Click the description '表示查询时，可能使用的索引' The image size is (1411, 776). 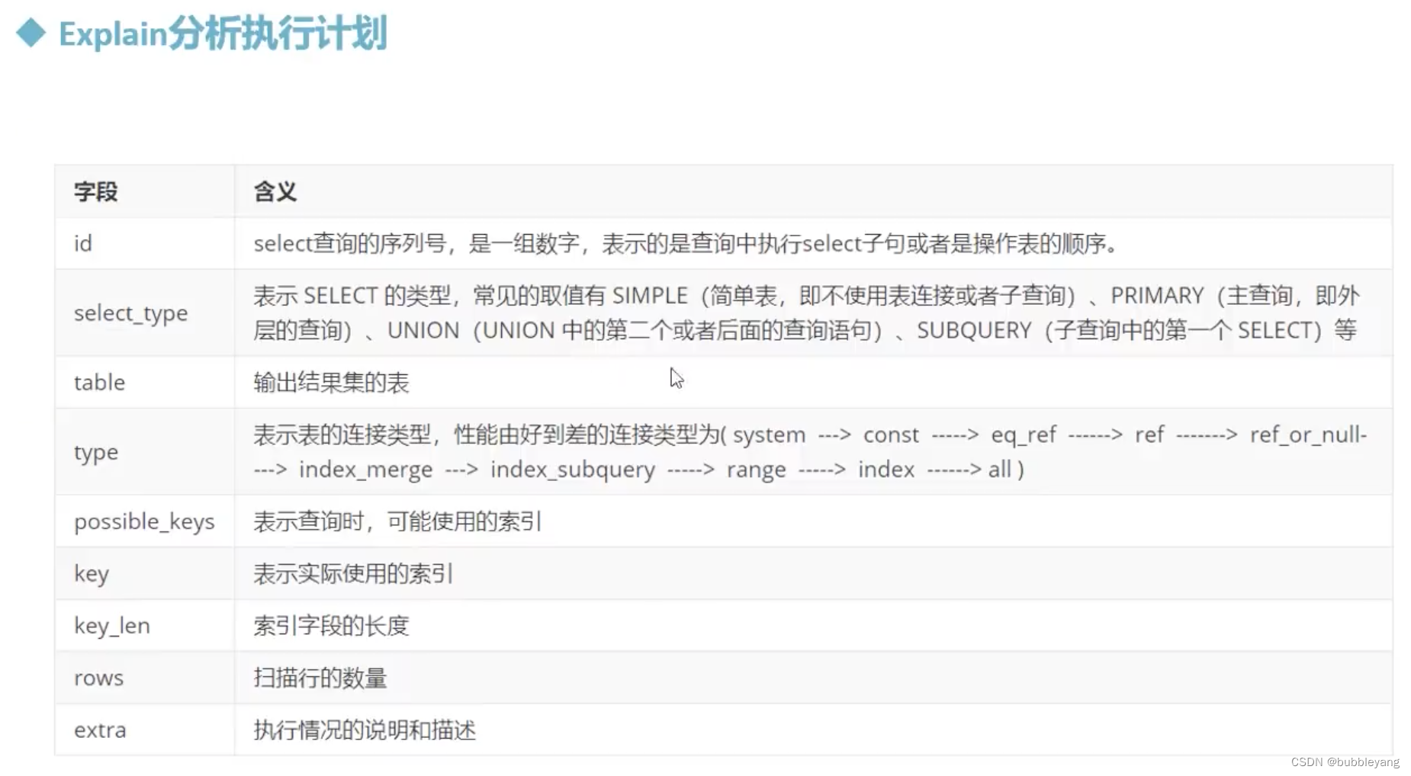(x=397, y=521)
